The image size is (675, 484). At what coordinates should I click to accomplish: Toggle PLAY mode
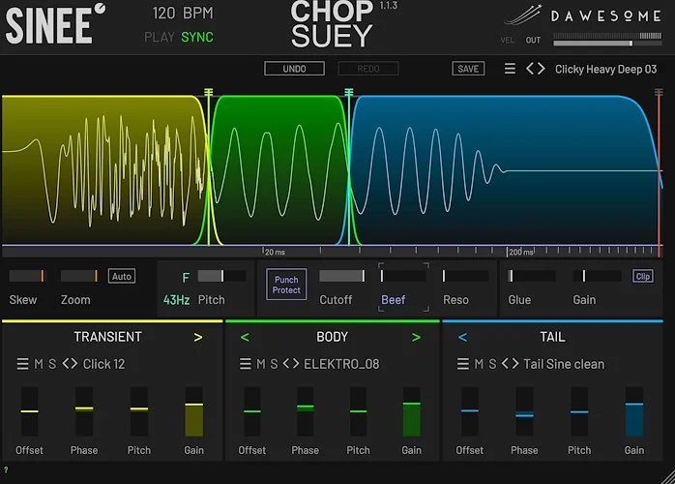160,37
